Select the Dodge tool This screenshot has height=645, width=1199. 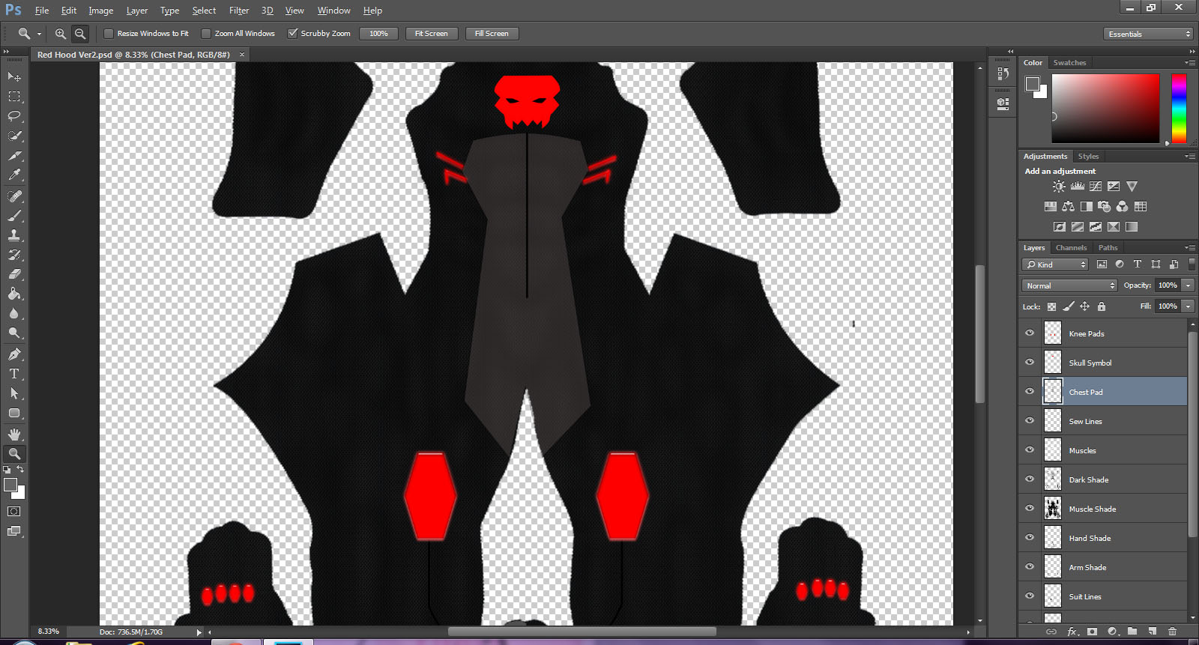coord(14,333)
